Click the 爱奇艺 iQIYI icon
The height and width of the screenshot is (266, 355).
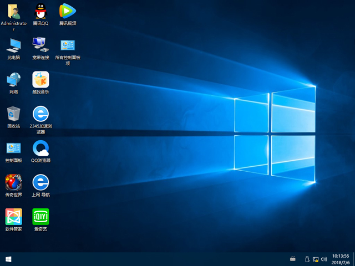(x=40, y=217)
